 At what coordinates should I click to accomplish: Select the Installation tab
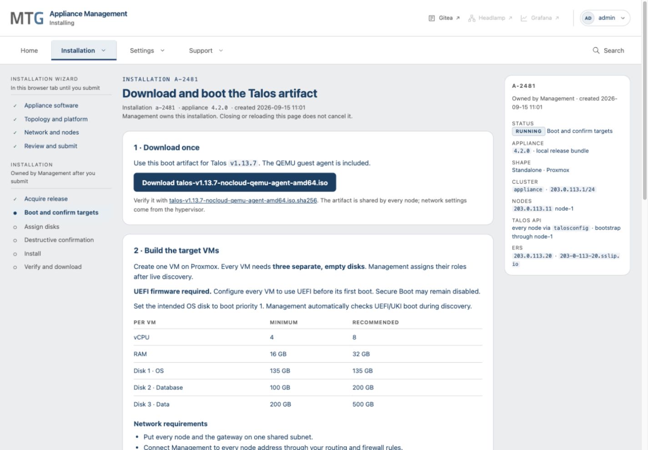[x=84, y=50]
